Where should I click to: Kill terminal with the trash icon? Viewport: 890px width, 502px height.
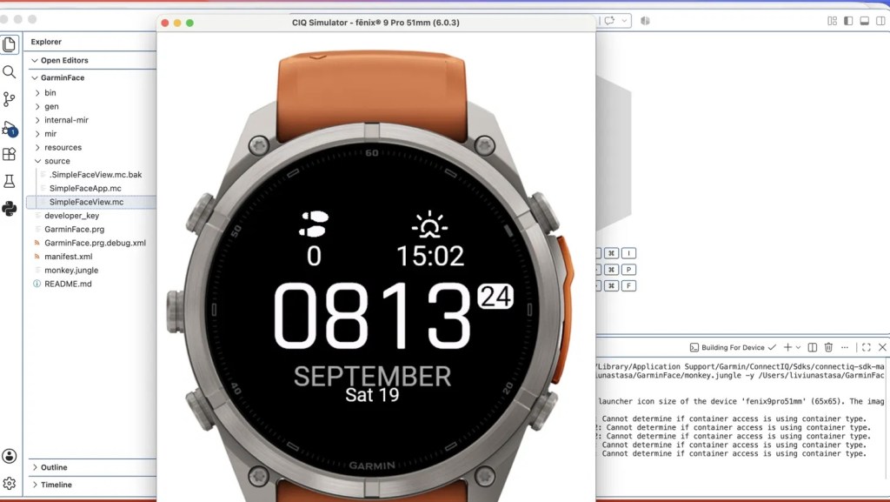[828, 347]
